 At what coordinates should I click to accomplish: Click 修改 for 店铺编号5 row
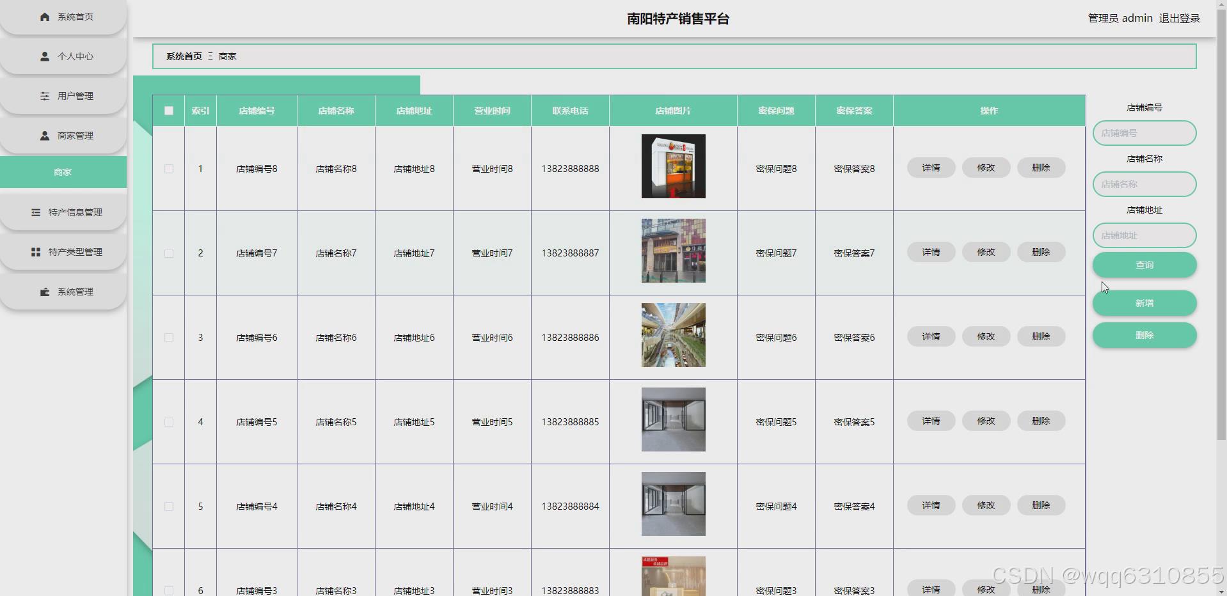(x=986, y=421)
